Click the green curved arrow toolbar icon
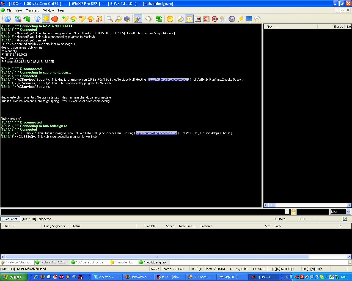The height and width of the screenshot is (281, 352). [27, 19]
